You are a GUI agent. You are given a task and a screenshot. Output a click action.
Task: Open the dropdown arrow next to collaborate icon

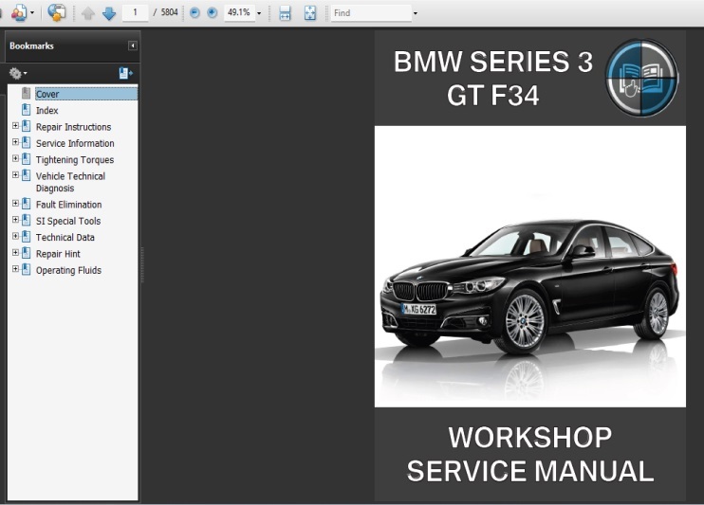[x=32, y=13]
